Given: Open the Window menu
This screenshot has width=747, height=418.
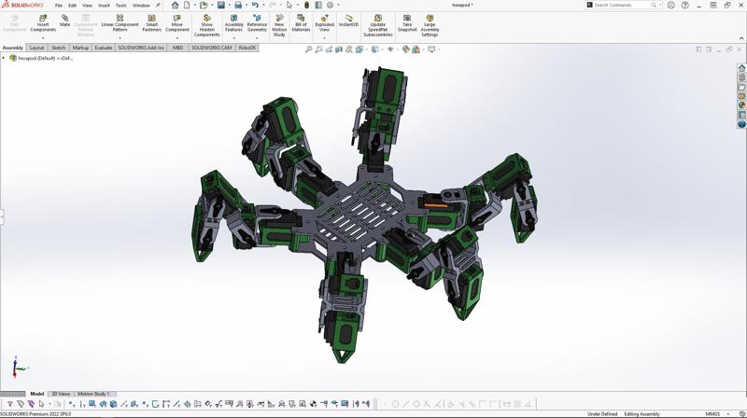Looking at the screenshot, I should pos(141,6).
